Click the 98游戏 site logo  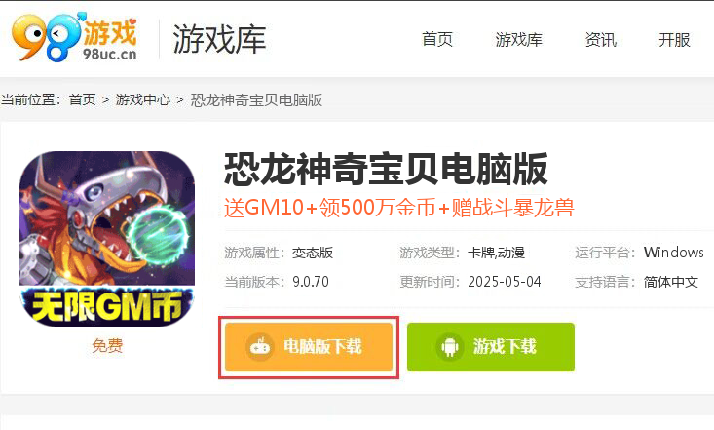(x=74, y=37)
